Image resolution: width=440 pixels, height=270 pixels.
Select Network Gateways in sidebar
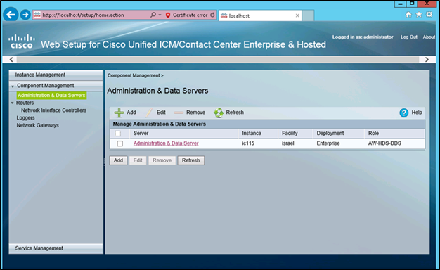(x=37, y=125)
